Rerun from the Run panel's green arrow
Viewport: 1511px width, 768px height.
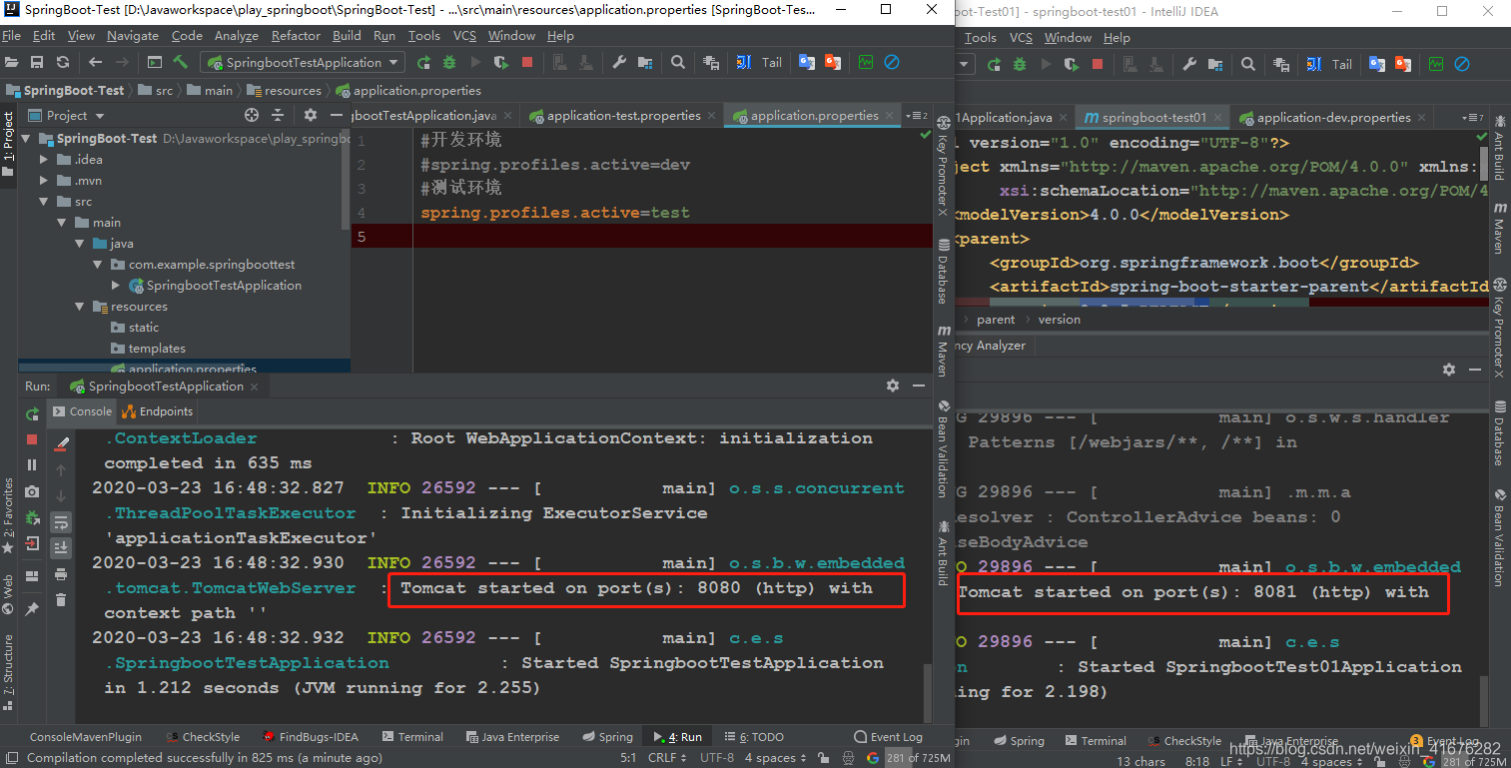(x=32, y=413)
